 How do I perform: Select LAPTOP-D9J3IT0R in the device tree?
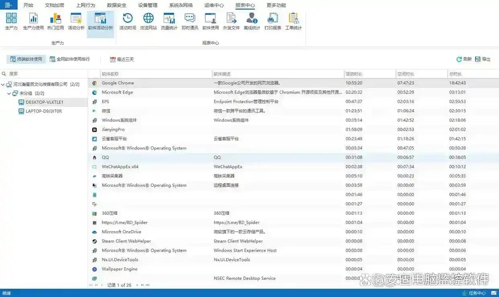coord(44,111)
